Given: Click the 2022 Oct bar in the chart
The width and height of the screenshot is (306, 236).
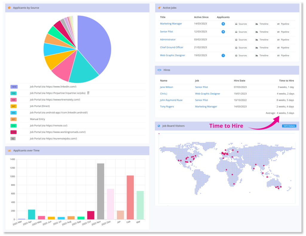Looking at the screenshot, I should click(91, 215).
